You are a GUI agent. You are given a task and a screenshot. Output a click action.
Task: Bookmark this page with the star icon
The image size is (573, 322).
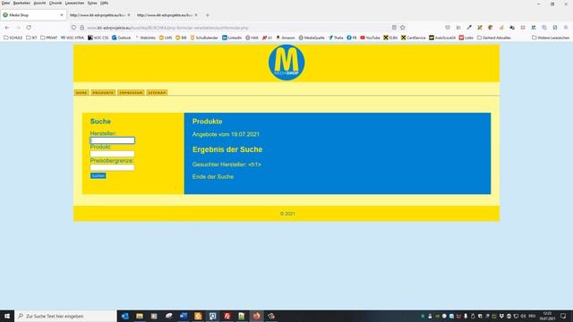(403, 28)
